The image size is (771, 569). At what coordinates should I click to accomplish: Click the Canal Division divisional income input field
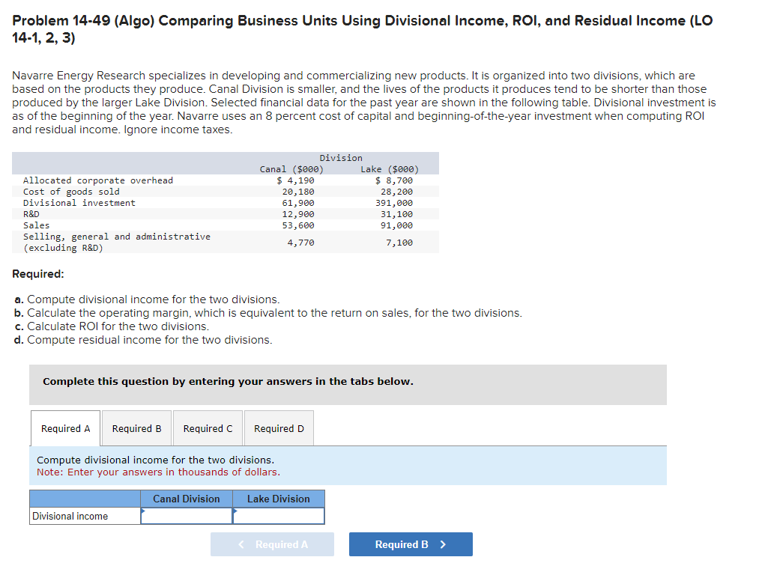(186, 516)
